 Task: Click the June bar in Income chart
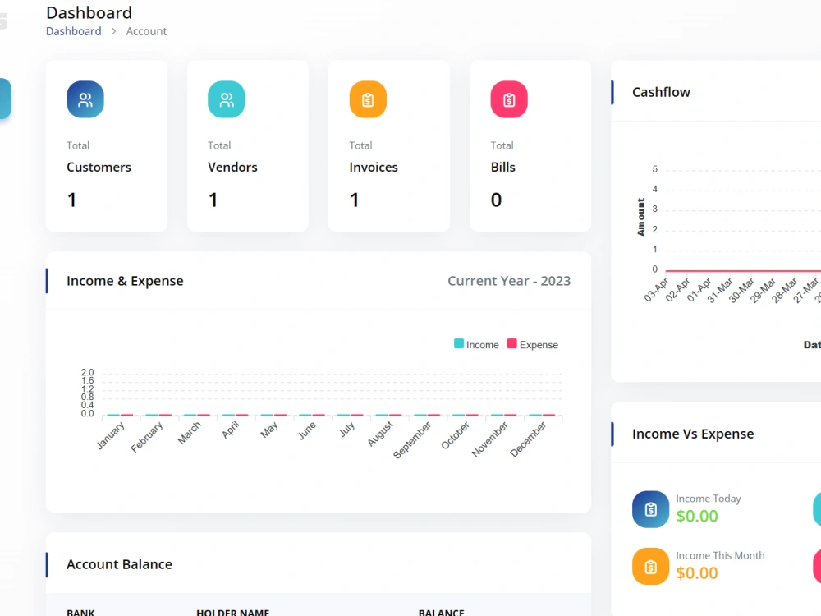[x=311, y=415]
